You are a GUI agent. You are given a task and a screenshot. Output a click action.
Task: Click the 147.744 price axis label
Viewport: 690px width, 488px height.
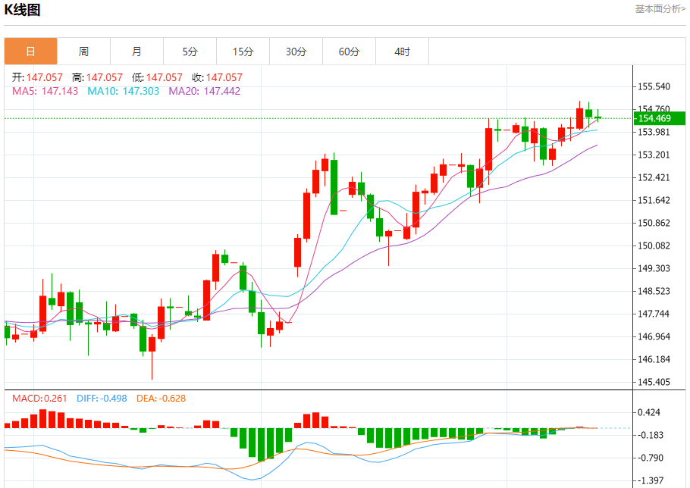click(654, 314)
